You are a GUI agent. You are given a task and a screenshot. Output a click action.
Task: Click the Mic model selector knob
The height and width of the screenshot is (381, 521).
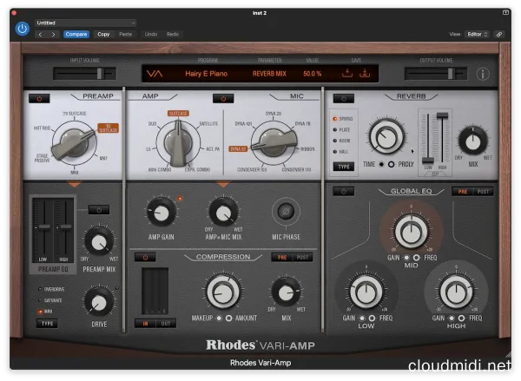click(x=274, y=143)
